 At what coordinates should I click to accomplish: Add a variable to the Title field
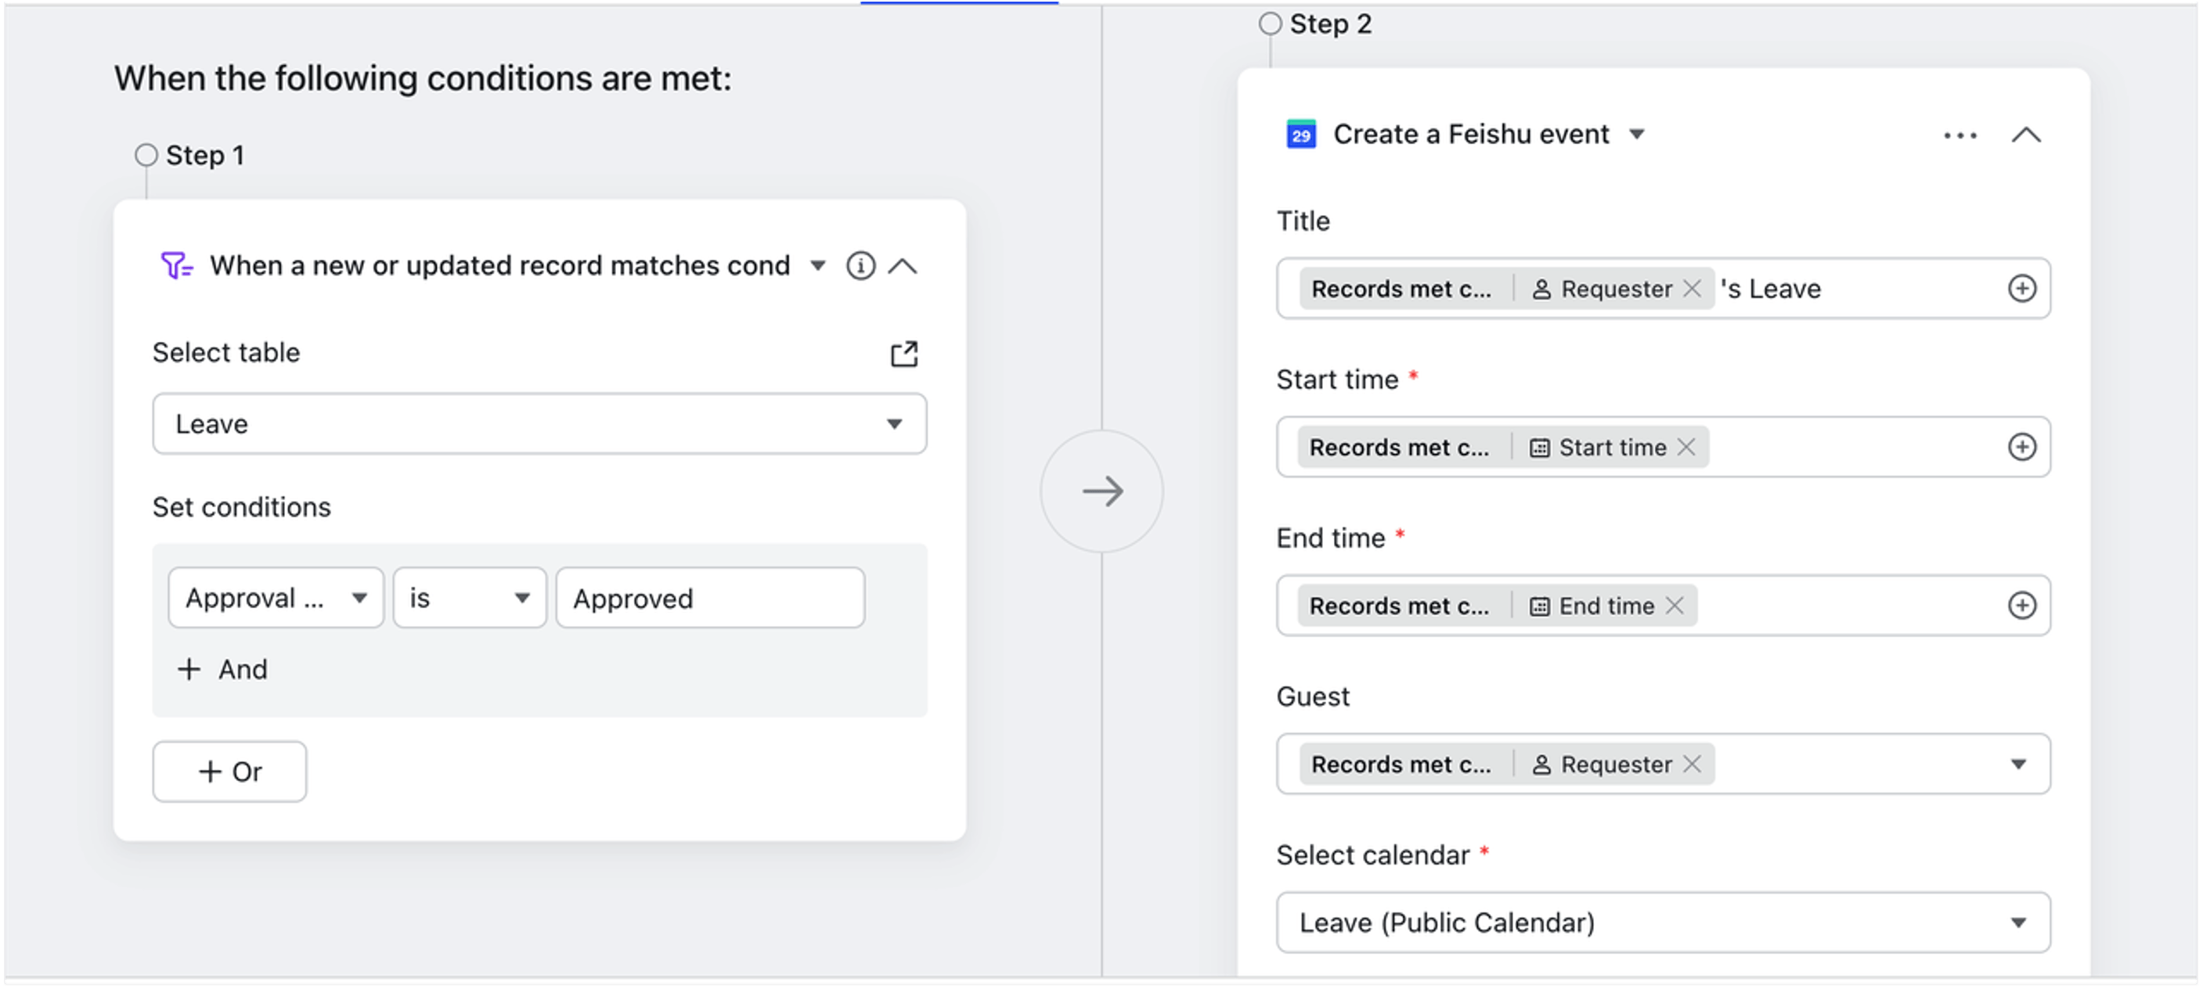(2021, 289)
